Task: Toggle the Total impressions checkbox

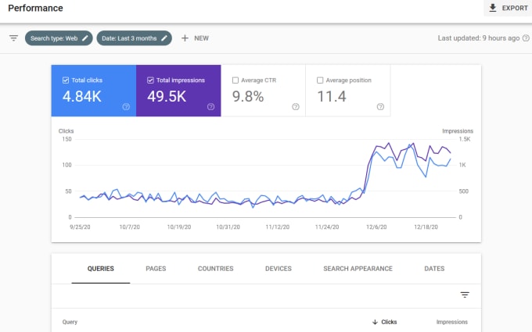Action: [x=151, y=80]
